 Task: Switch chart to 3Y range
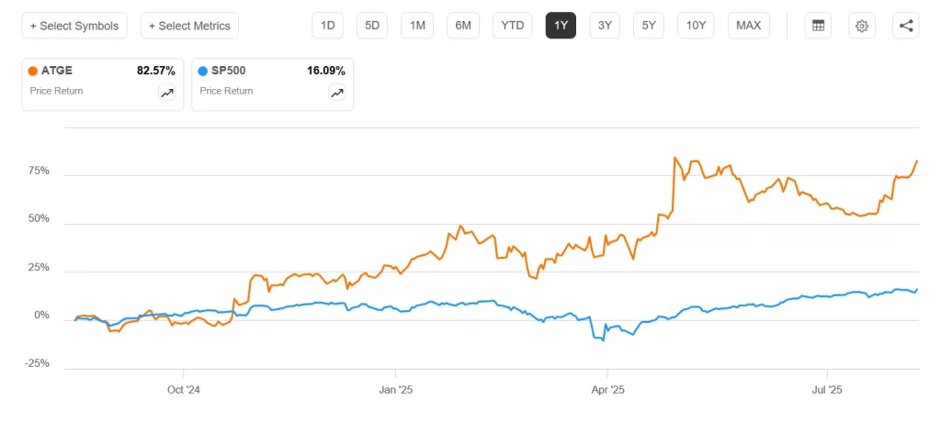click(x=605, y=26)
